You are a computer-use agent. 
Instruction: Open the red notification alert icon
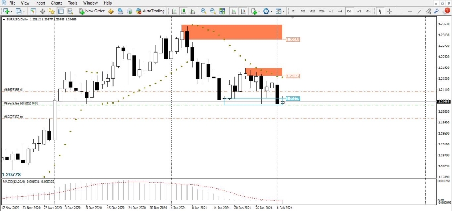446,11
